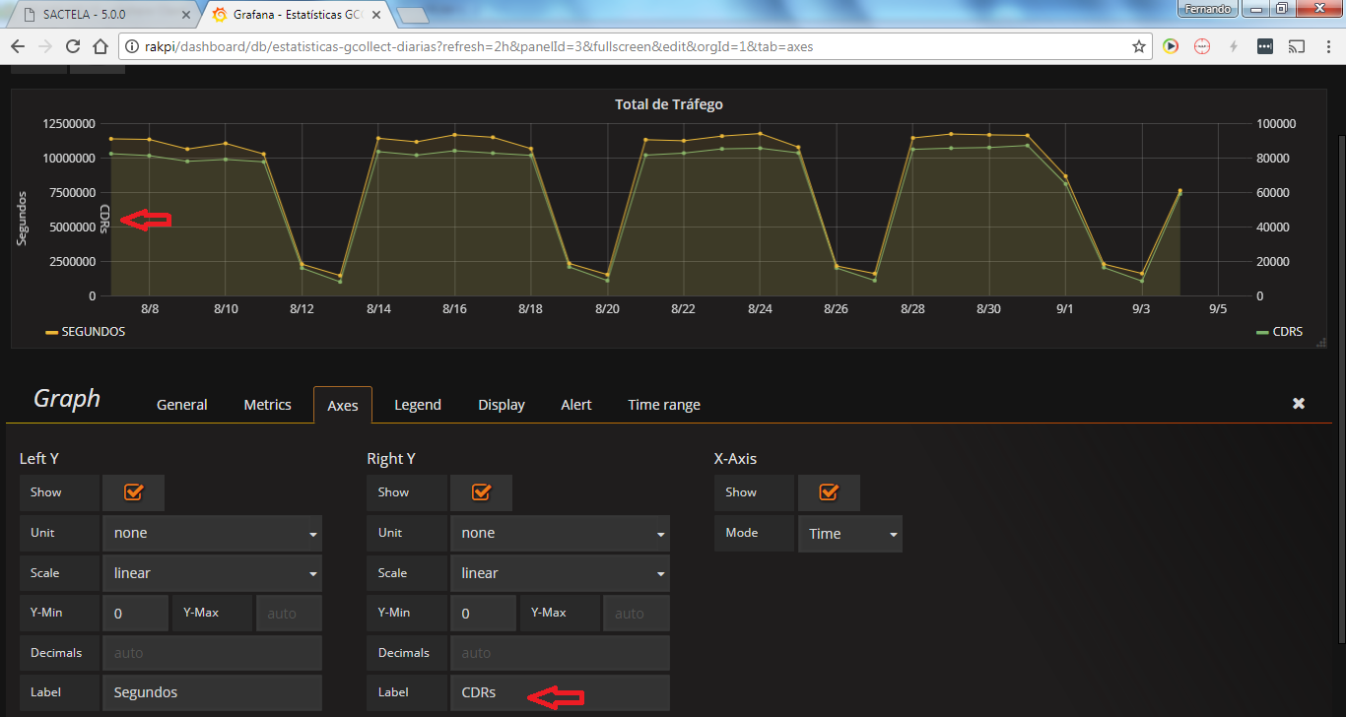
Task: Reload the Grafana dashboard page
Action: point(71,45)
